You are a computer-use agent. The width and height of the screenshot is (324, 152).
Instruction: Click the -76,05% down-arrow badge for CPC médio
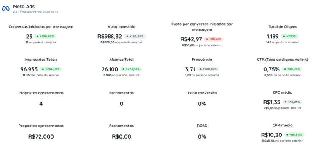292,102
